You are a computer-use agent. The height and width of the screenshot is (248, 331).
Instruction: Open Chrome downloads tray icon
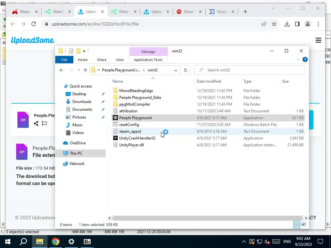[287, 24]
